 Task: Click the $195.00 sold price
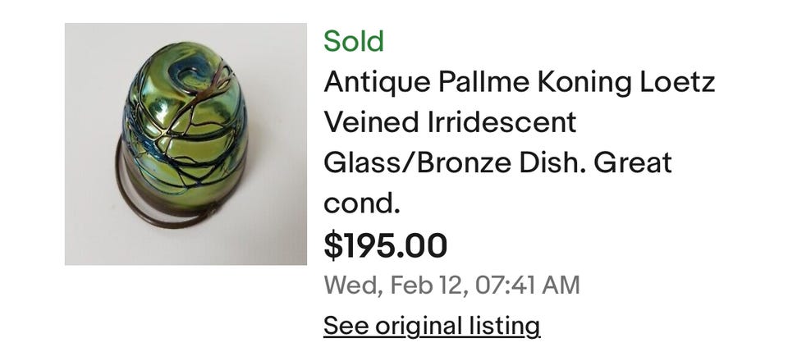click(386, 245)
